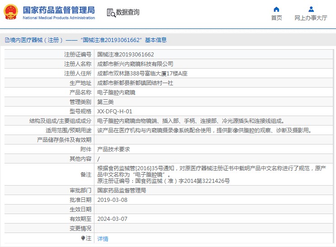Click 其他内容 row label
Viewport: 336px width, 247px height.
tap(80, 159)
